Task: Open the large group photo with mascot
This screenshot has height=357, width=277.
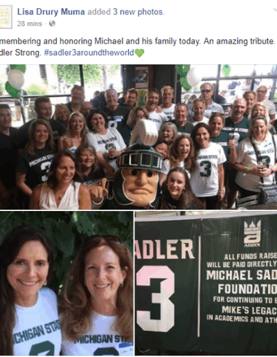Action: (x=138, y=137)
